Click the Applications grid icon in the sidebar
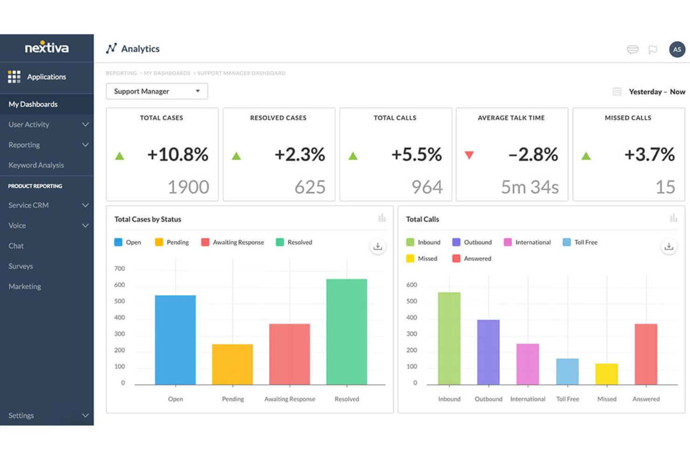This screenshot has height=460, width=690. 14,76
